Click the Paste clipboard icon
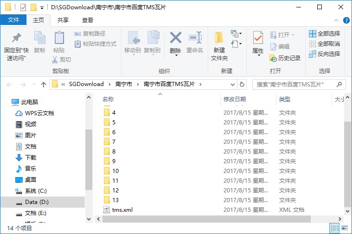 [59, 37]
